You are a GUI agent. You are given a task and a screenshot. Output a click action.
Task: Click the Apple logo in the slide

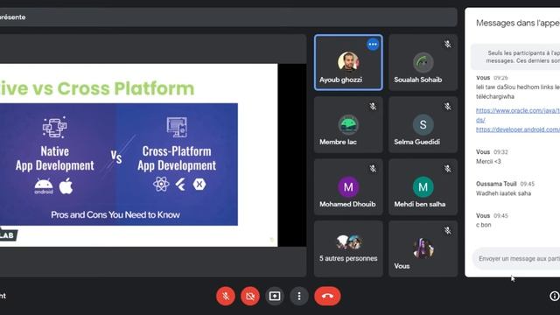pyautogui.click(x=66, y=186)
